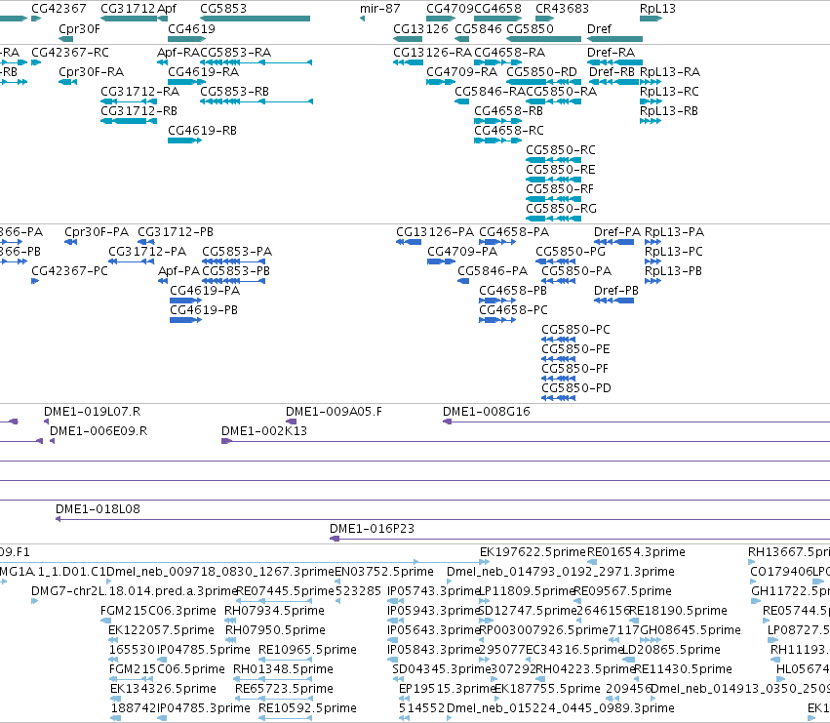Select the CG5846 gene label
830x723 pixels.
pos(479,28)
